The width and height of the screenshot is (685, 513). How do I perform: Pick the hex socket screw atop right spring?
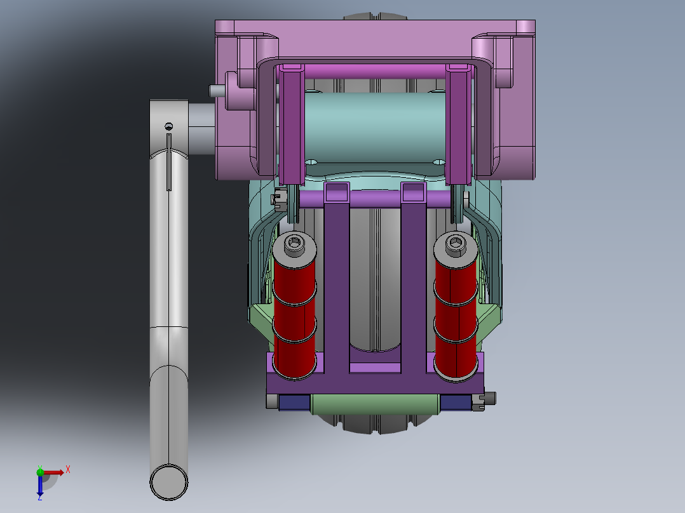click(456, 244)
